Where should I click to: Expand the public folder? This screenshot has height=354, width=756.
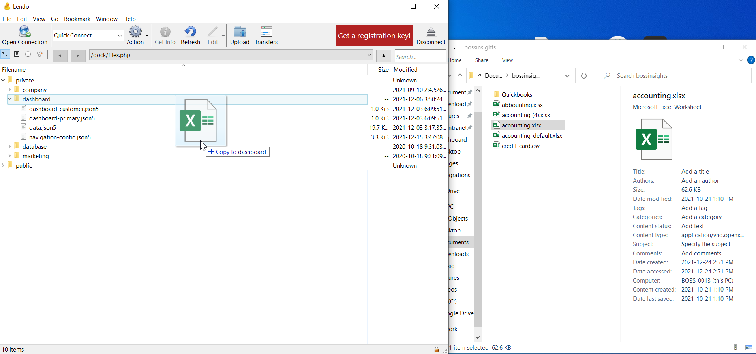click(3, 165)
